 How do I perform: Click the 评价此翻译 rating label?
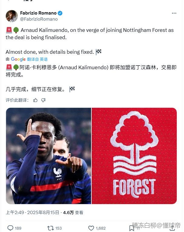coord(17,100)
